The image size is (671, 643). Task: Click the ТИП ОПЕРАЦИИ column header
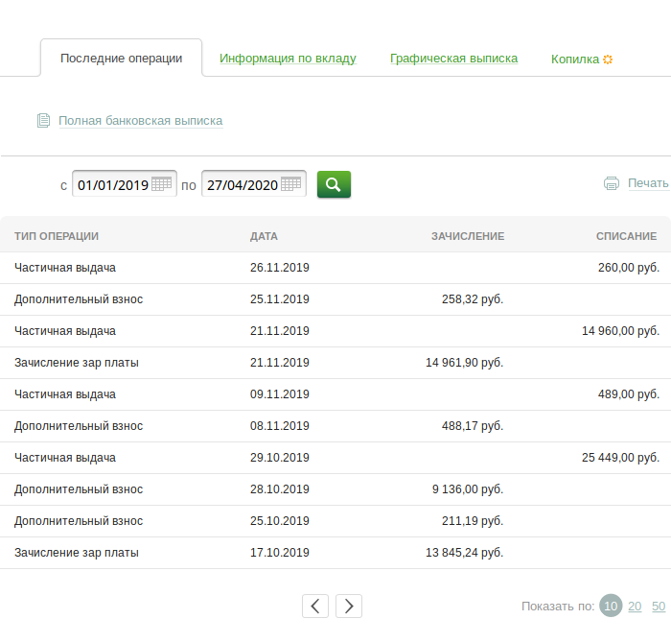57,236
